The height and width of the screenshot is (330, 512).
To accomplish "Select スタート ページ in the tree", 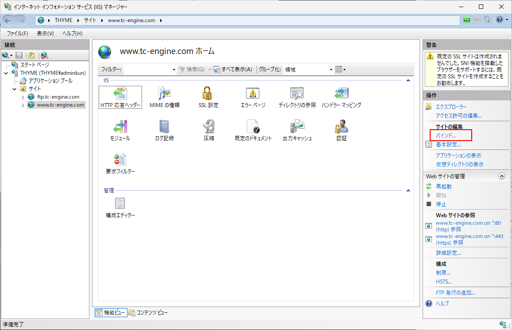I will [35, 65].
